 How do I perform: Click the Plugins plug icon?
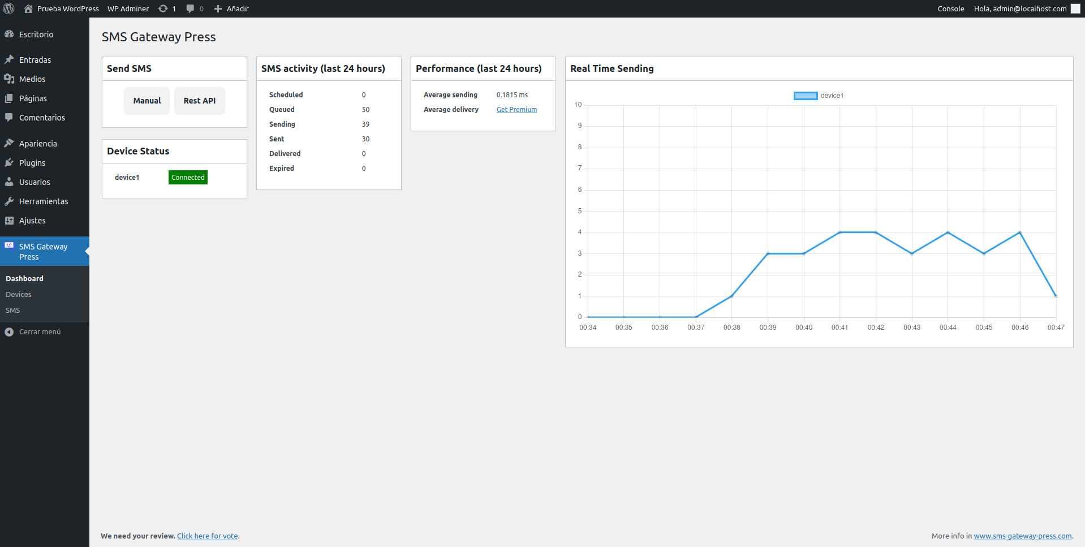coord(9,162)
